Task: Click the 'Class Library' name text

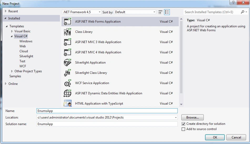Action: (84, 32)
